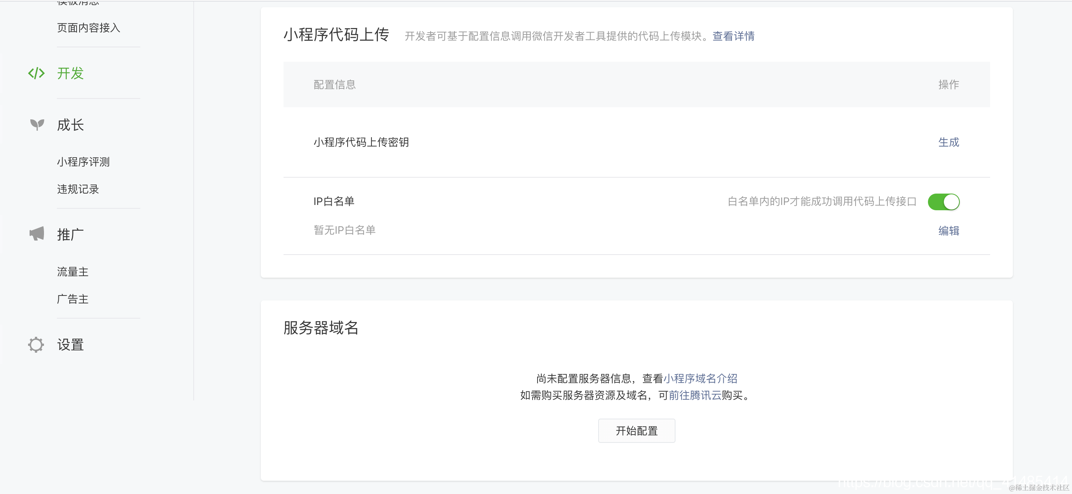Image resolution: width=1072 pixels, height=494 pixels.
Task: Click the 配置信息 table header row
Action: pyautogui.click(x=335, y=84)
